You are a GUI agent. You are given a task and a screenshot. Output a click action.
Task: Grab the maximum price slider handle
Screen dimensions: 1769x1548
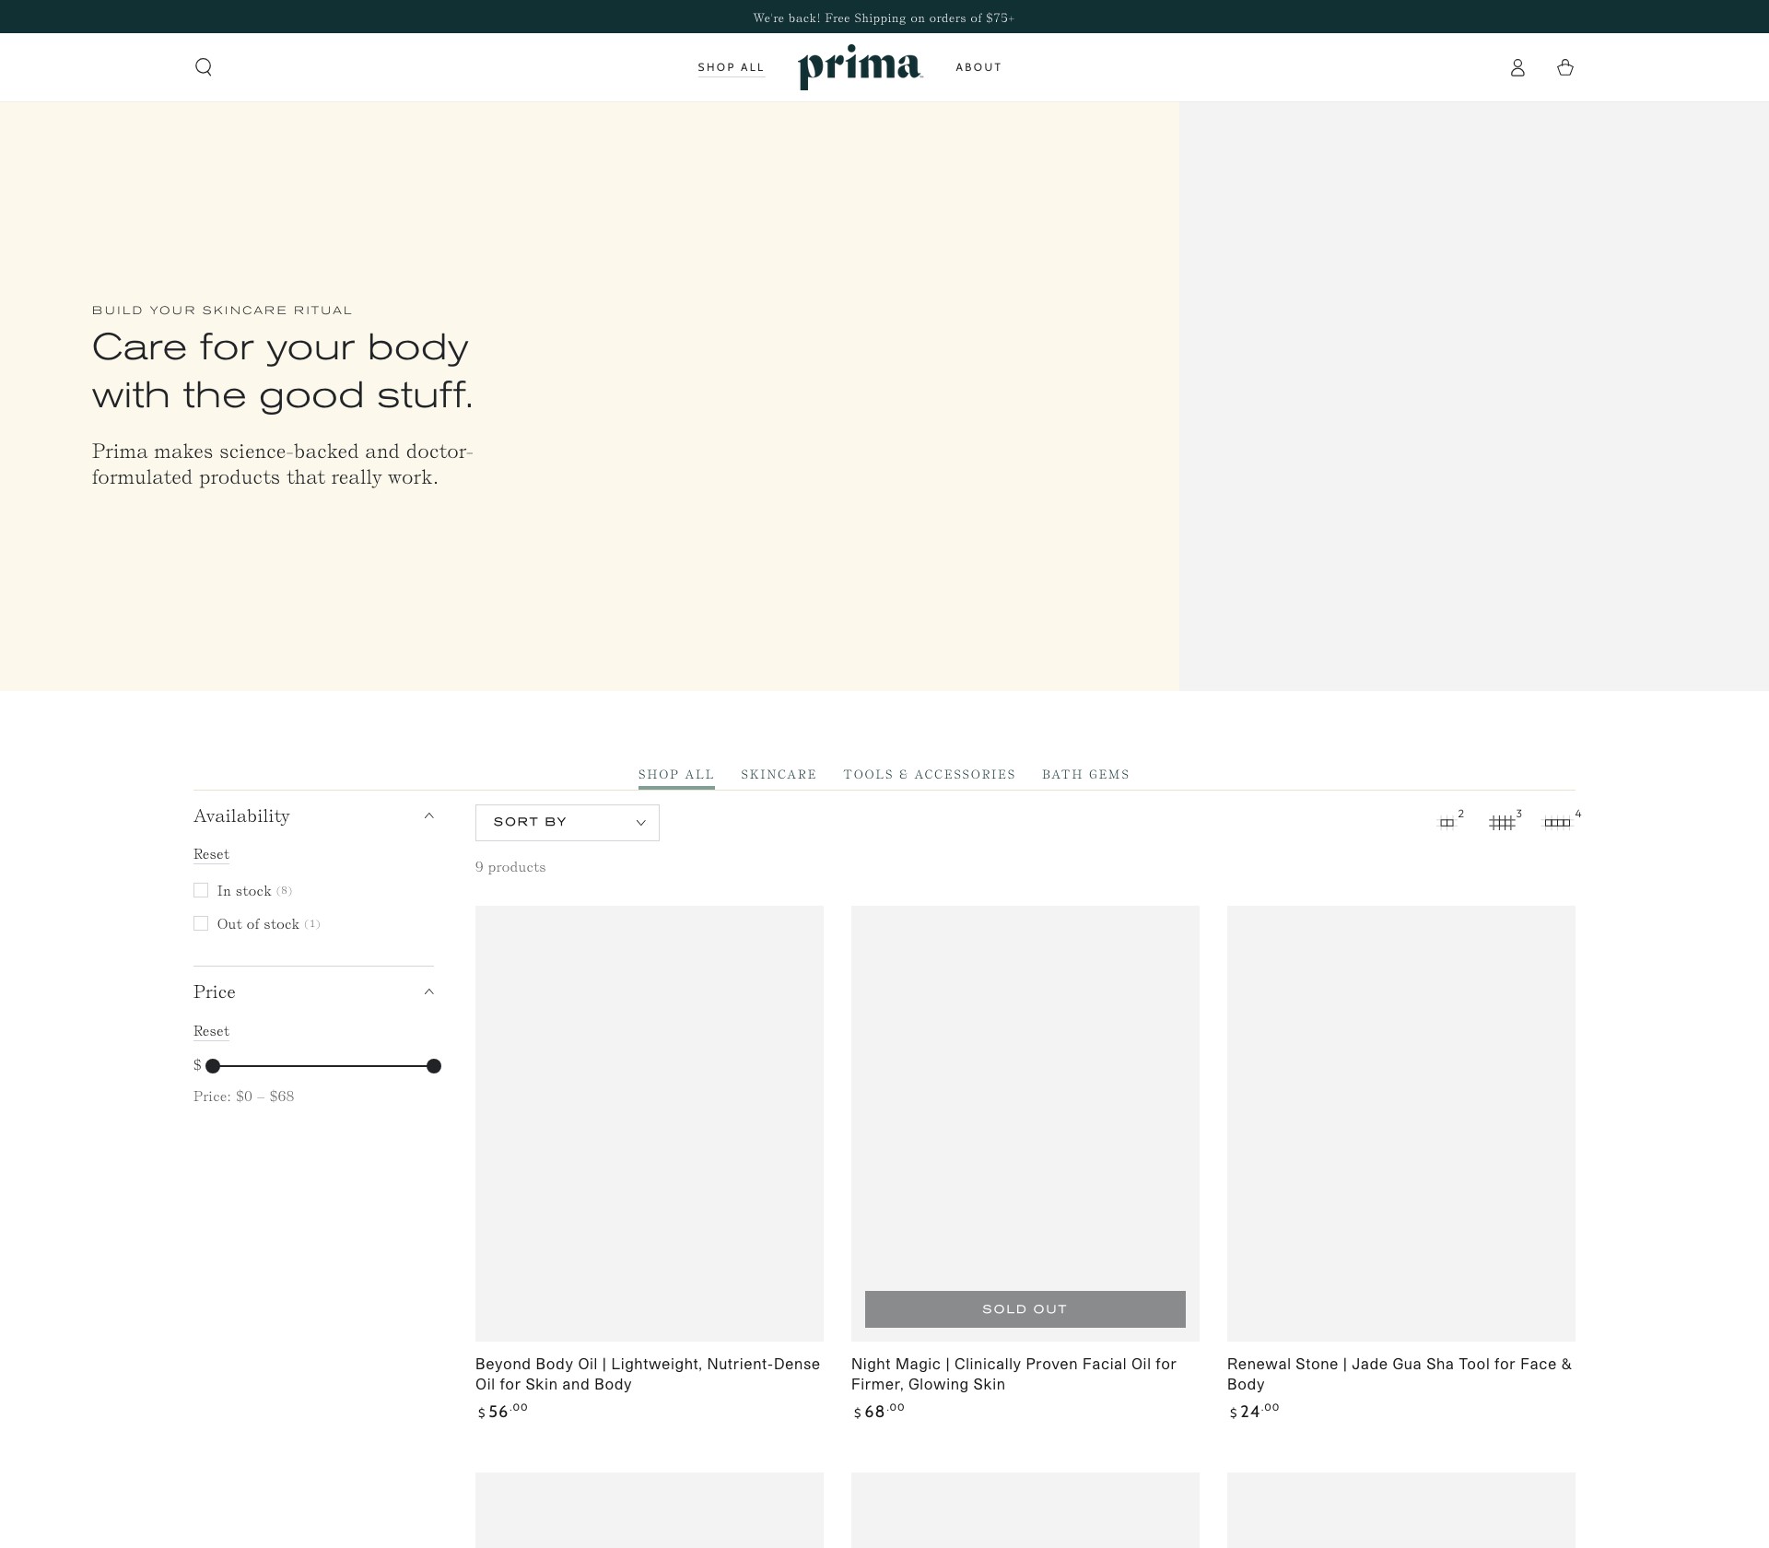pos(434,1066)
